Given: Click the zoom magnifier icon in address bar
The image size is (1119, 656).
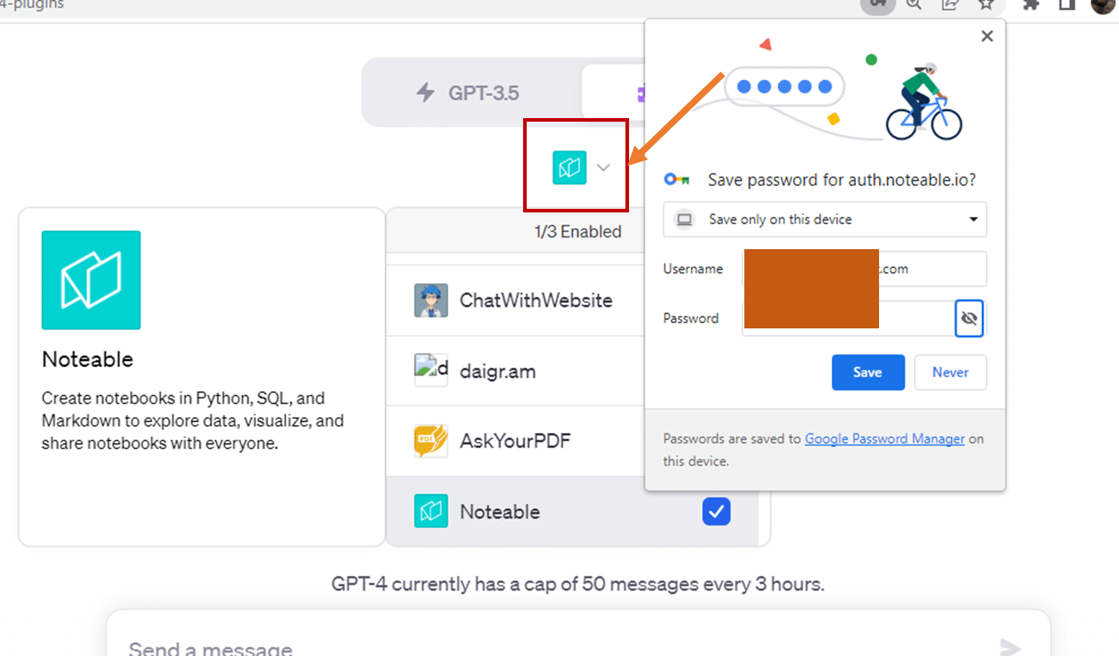Looking at the screenshot, I should point(914,4).
